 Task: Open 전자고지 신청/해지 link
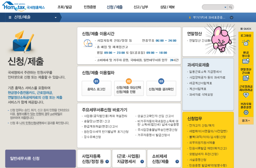tap(202, 126)
